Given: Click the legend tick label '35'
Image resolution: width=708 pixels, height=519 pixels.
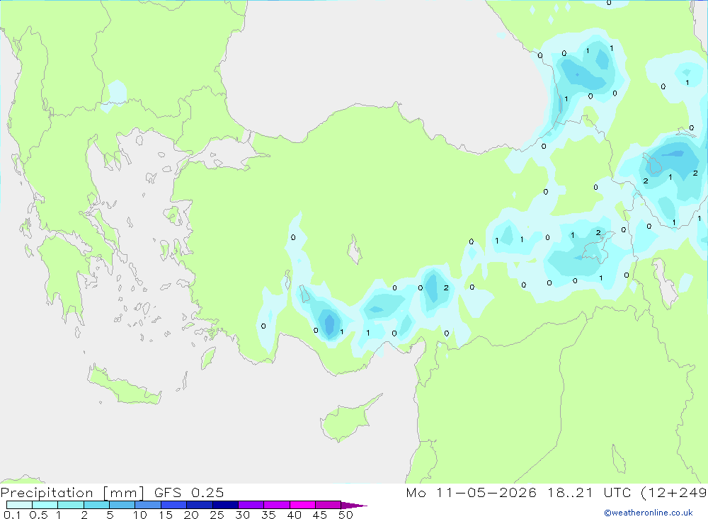Looking at the screenshot, I should [268, 515].
